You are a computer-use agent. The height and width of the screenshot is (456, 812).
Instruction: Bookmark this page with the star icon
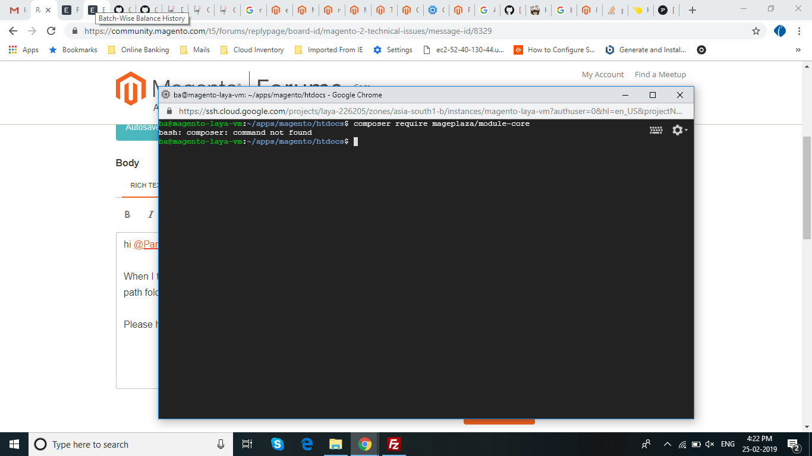click(x=756, y=31)
